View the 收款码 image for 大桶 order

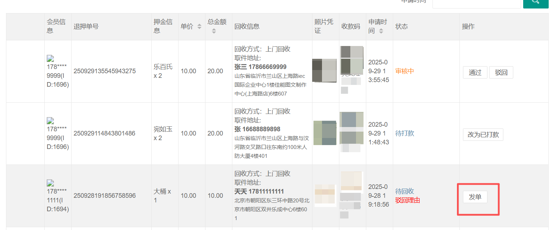coord(351,182)
